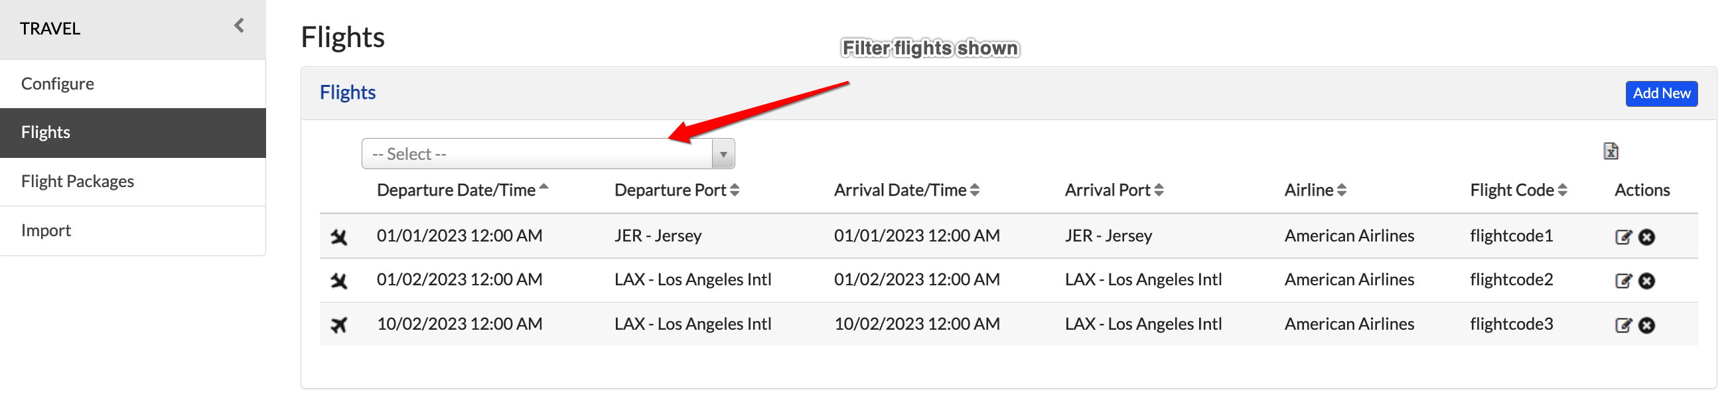Click the plane icon for flightcode1 row
The width and height of the screenshot is (1728, 418).
tap(338, 237)
